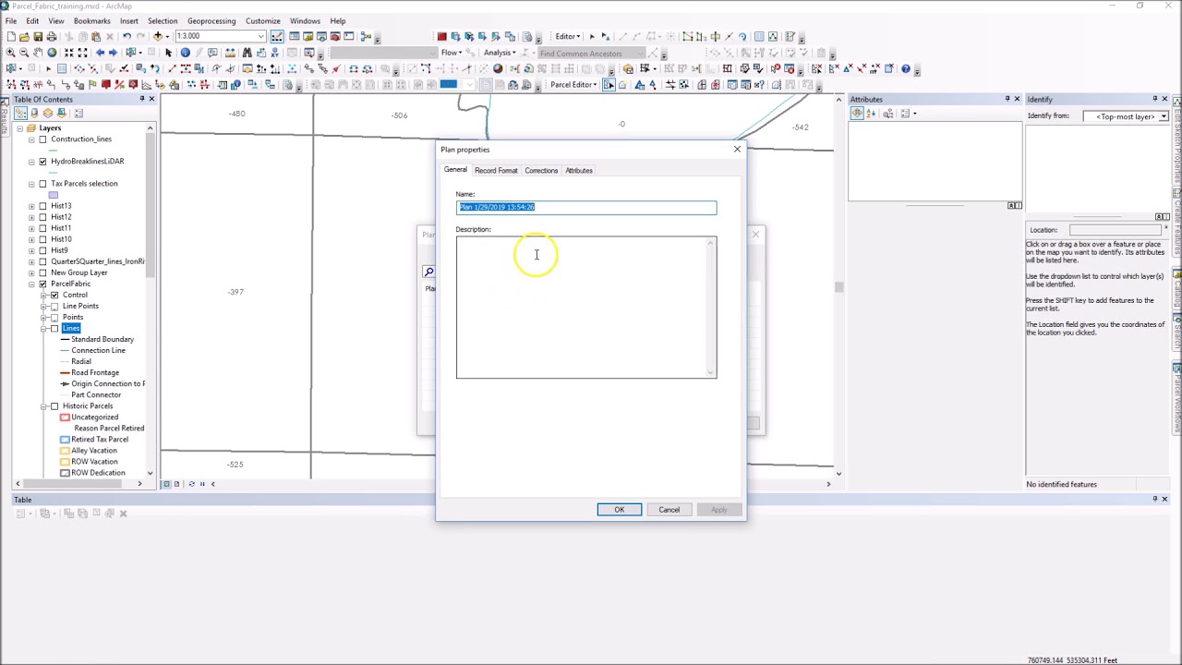The image size is (1182, 665).
Task: Check the New Group Layer box
Action: pyautogui.click(x=42, y=272)
